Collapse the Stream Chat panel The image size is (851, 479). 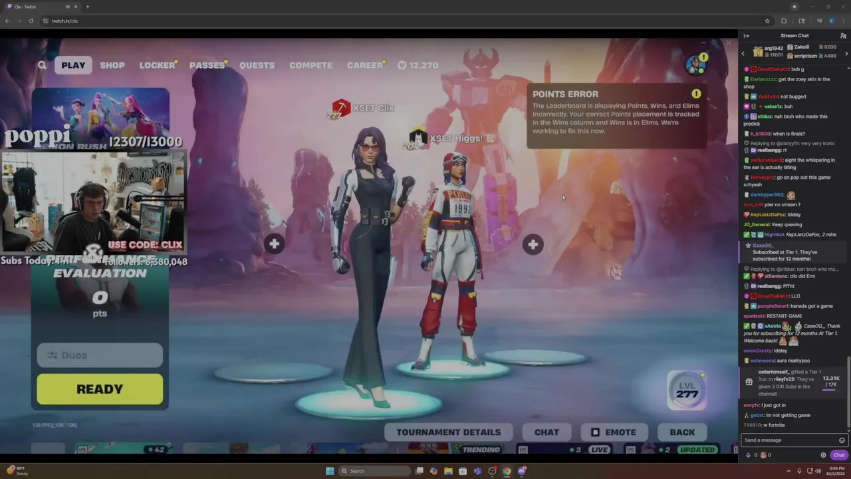[746, 36]
